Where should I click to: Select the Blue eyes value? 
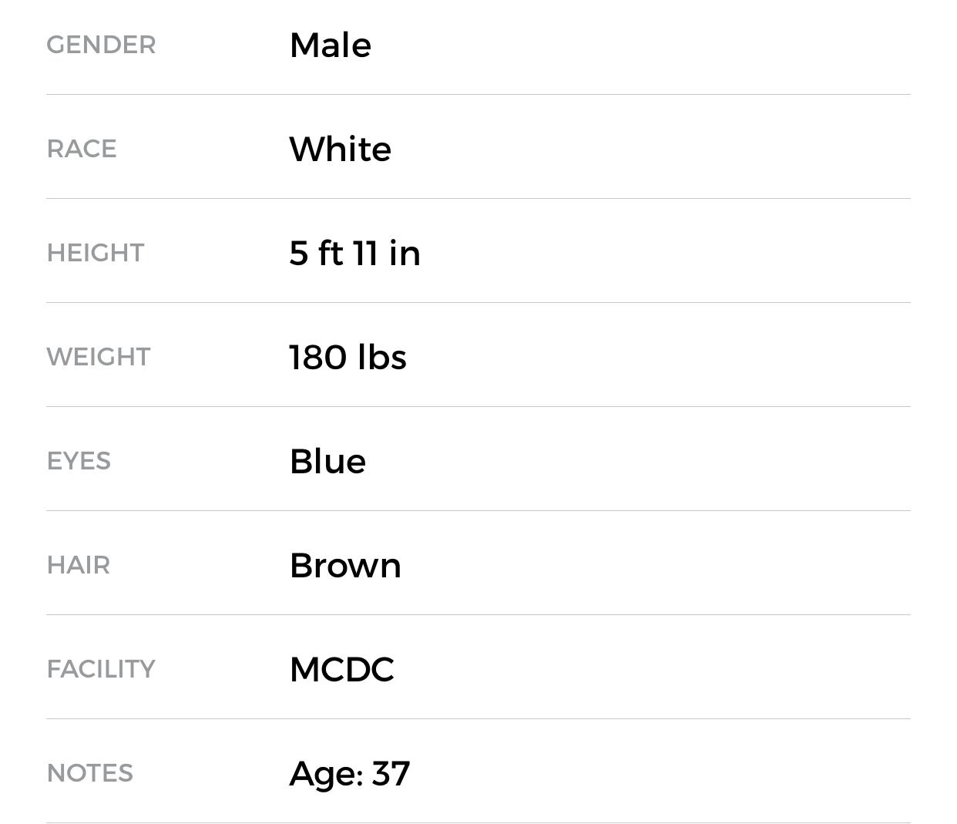click(x=327, y=461)
